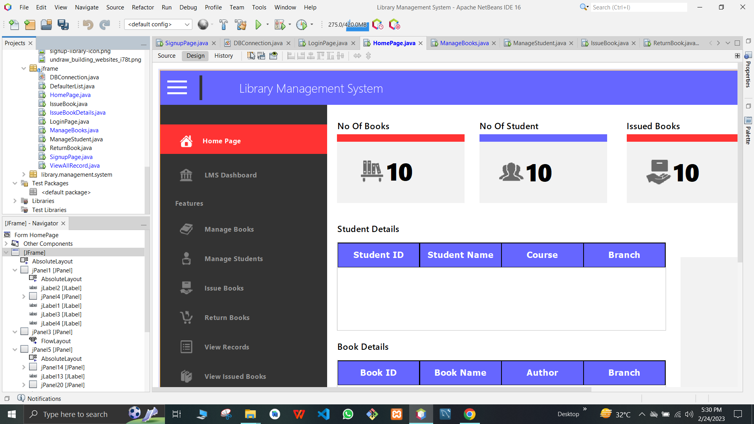Viewport: 754px width, 424px height.
Task: Select IssueBookDetails.java in Projects tree
Action: [x=77, y=113]
